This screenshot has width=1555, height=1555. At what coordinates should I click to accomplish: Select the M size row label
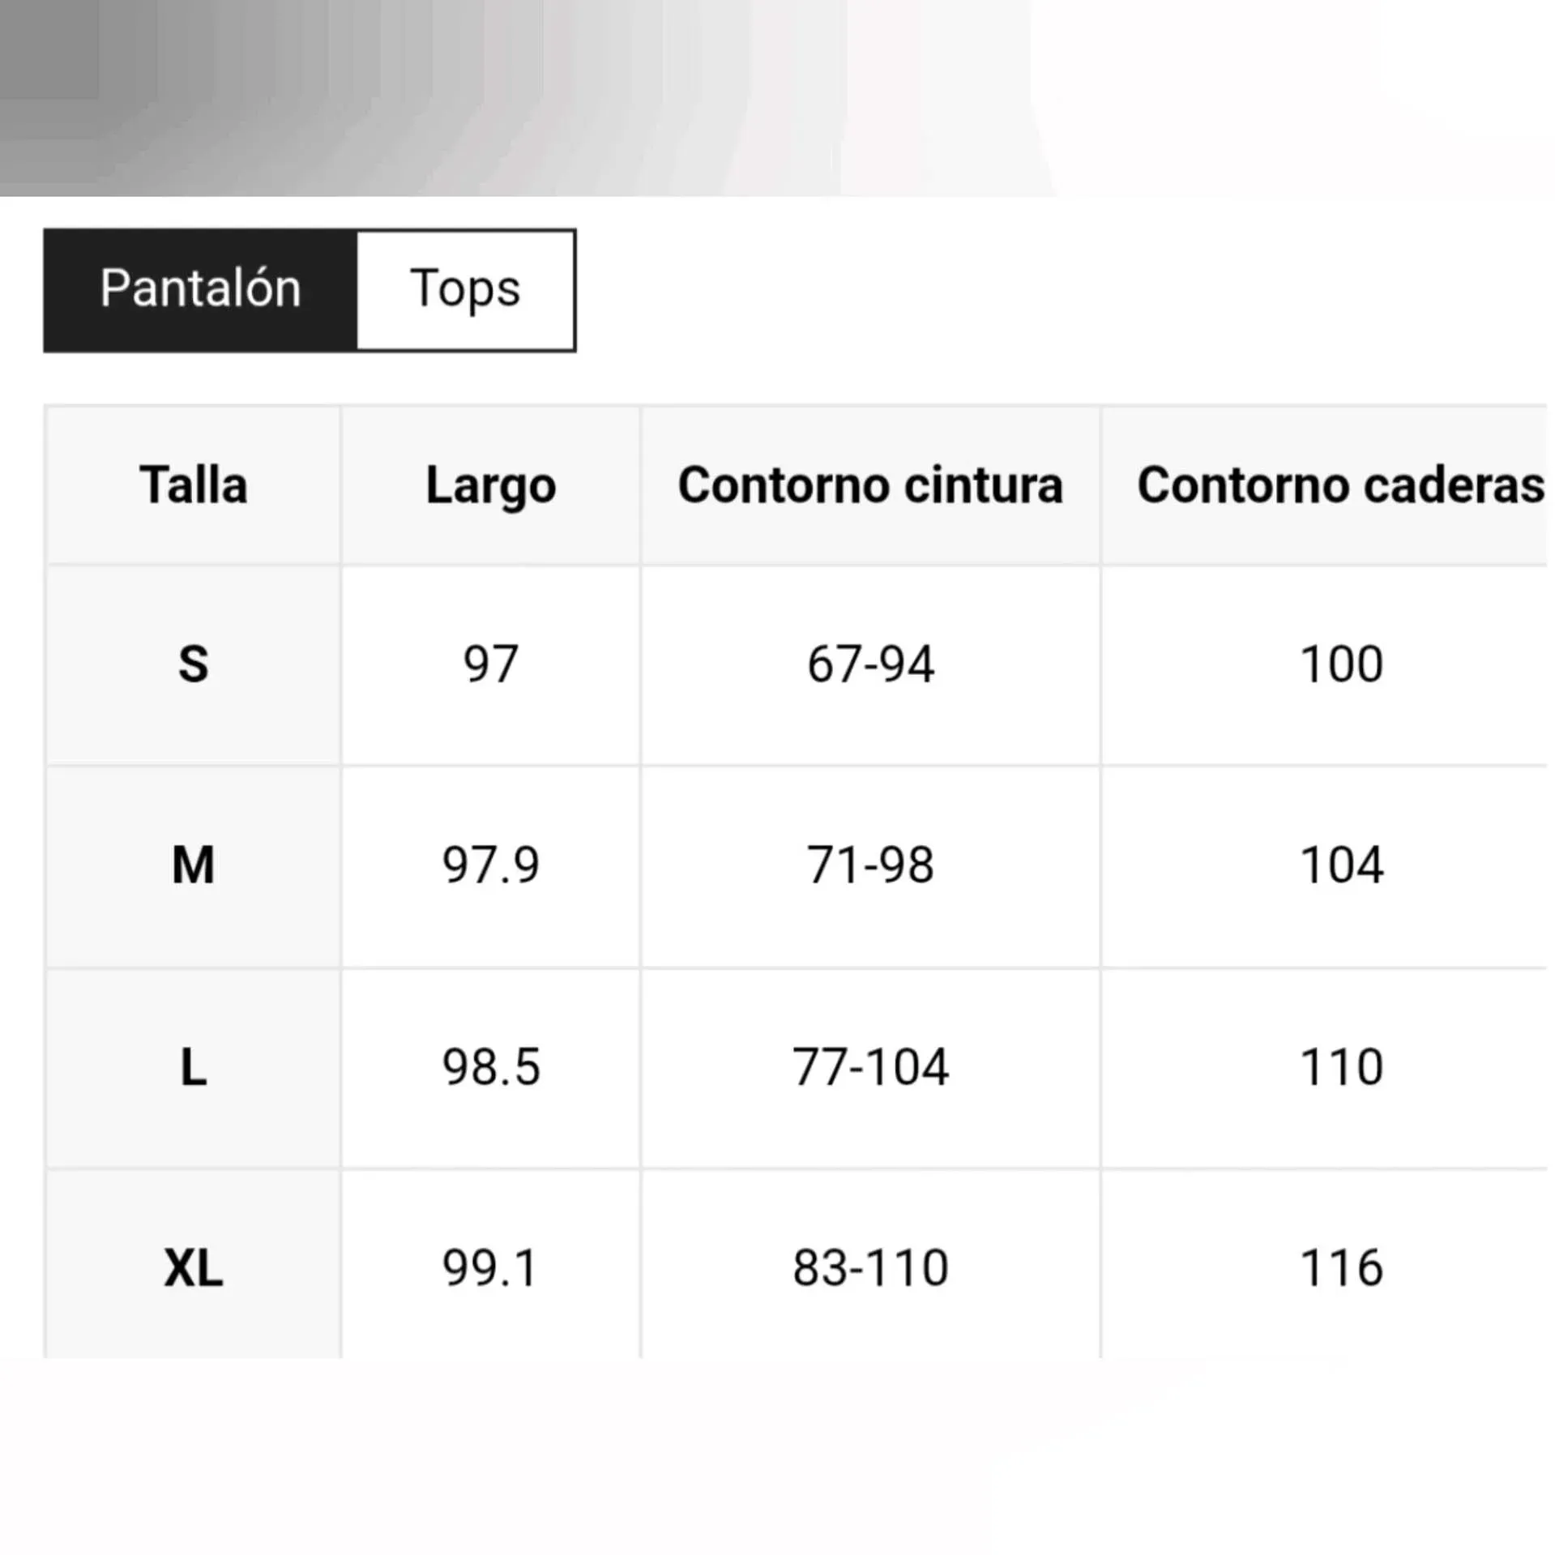pos(193,865)
